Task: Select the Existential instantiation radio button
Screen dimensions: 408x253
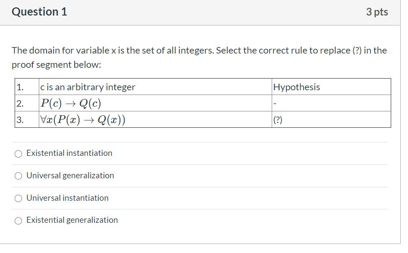Action: (18, 153)
